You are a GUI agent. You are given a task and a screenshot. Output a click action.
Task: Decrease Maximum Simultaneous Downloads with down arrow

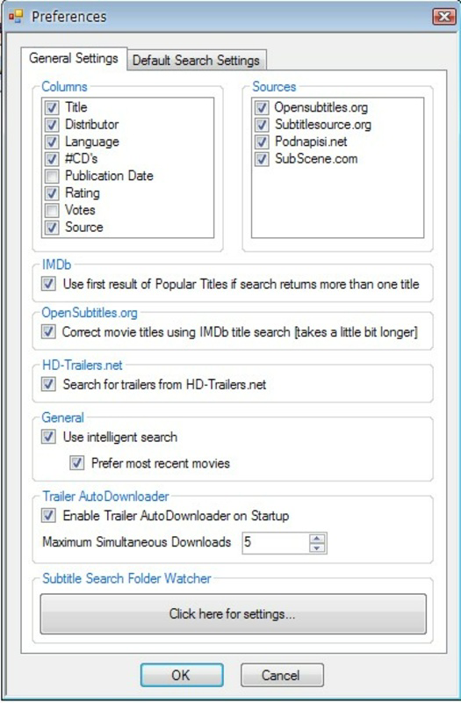[317, 547]
